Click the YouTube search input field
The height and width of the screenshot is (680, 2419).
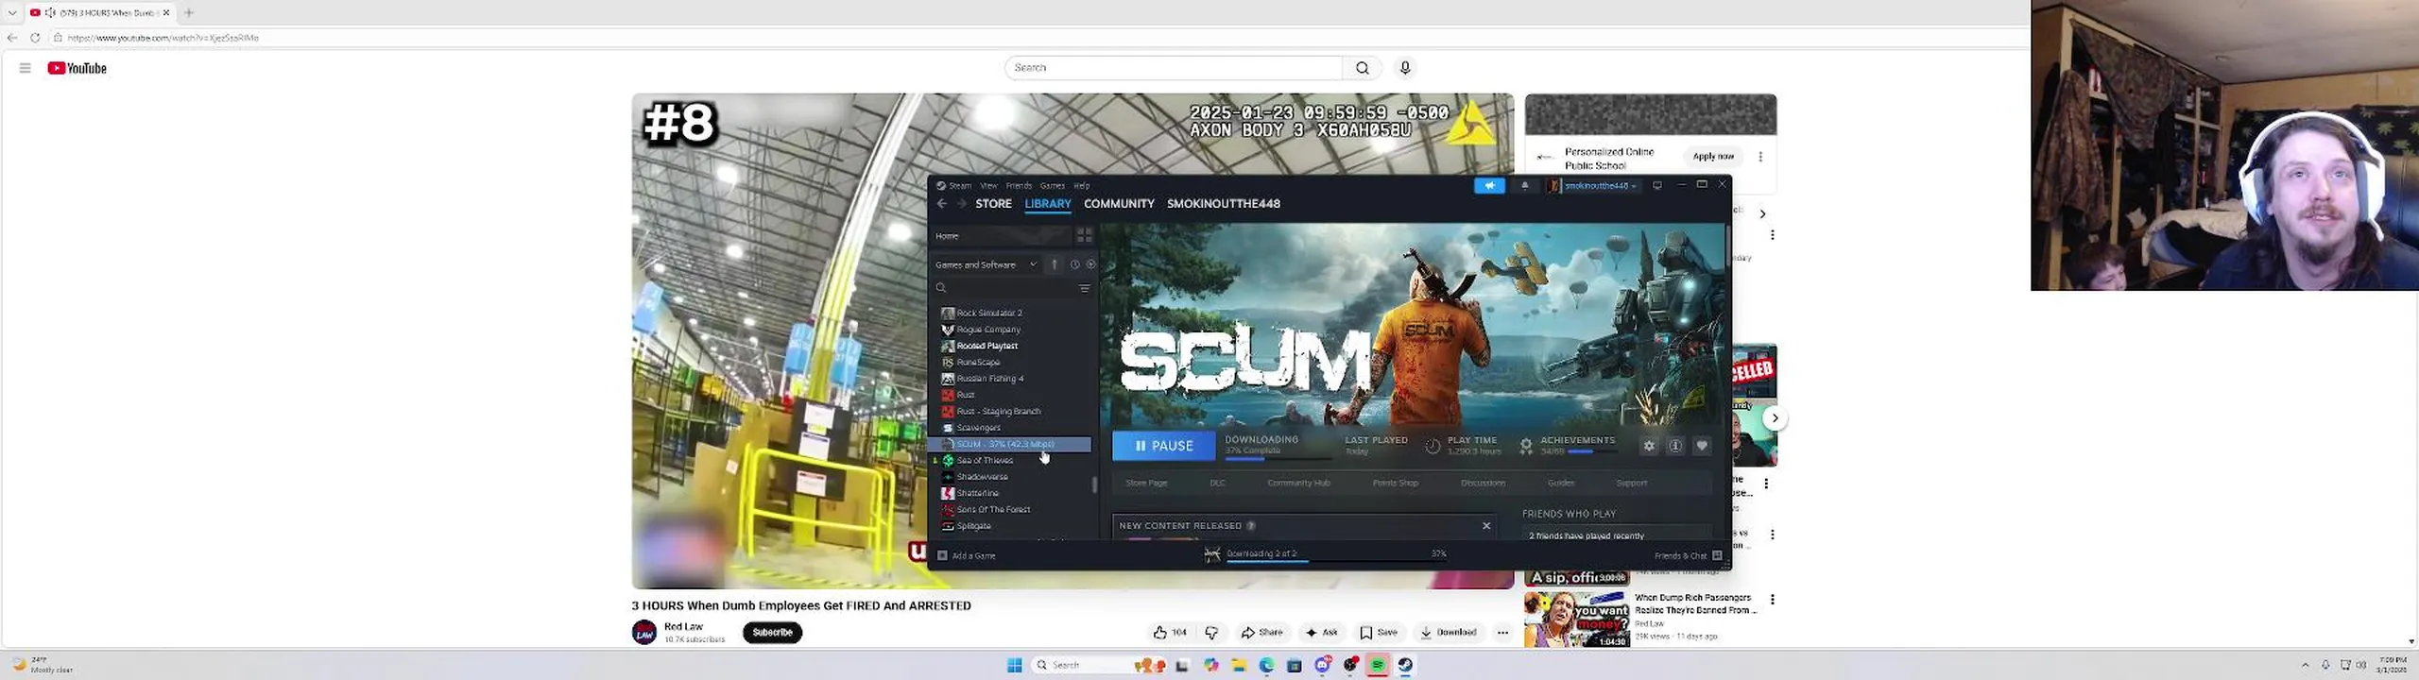[1173, 68]
